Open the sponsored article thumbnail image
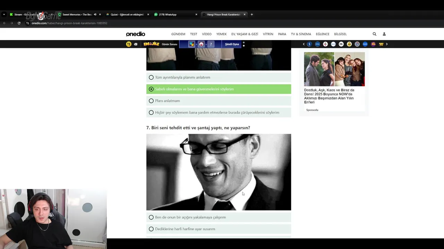444x249 pixels. click(x=334, y=69)
